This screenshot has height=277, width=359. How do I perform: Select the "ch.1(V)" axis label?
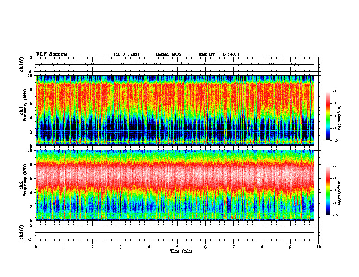coord(21,64)
